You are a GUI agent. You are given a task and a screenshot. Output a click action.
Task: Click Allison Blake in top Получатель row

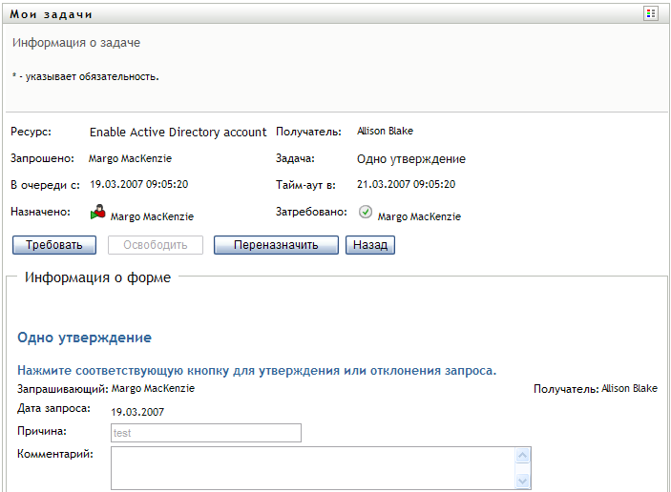pyautogui.click(x=385, y=131)
